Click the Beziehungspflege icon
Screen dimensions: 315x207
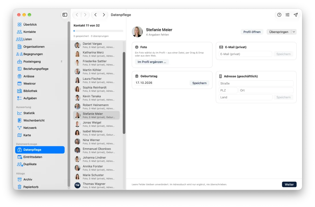(19, 69)
